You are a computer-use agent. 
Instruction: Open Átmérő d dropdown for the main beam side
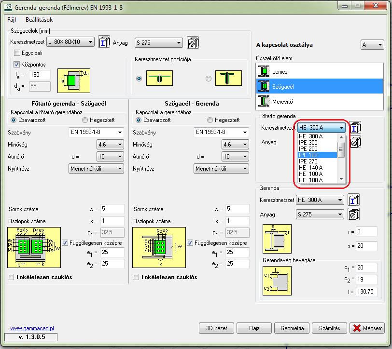pos(110,157)
